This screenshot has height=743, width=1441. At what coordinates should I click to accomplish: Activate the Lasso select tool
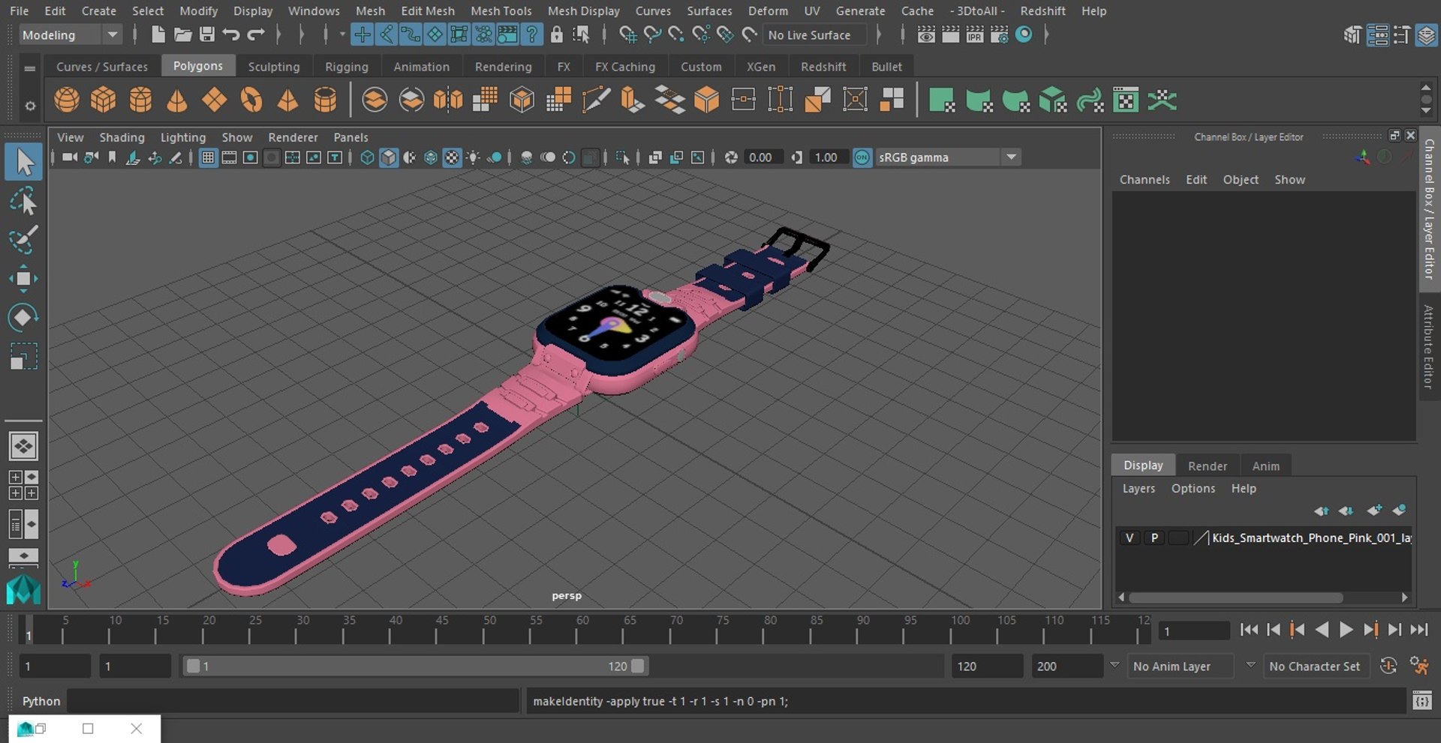[23, 202]
